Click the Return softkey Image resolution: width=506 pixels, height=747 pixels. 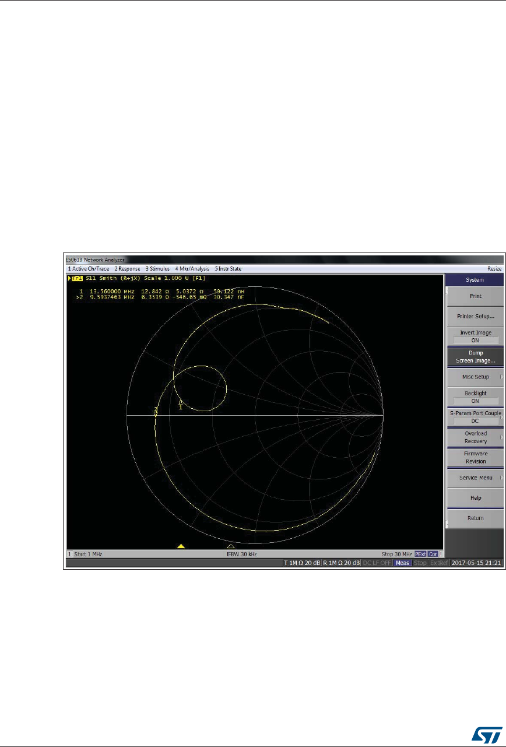(475, 518)
